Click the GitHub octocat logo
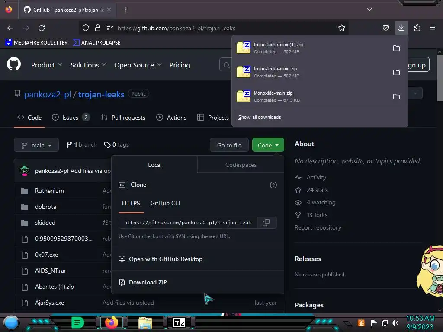This screenshot has width=443, height=332. [x=14, y=64]
